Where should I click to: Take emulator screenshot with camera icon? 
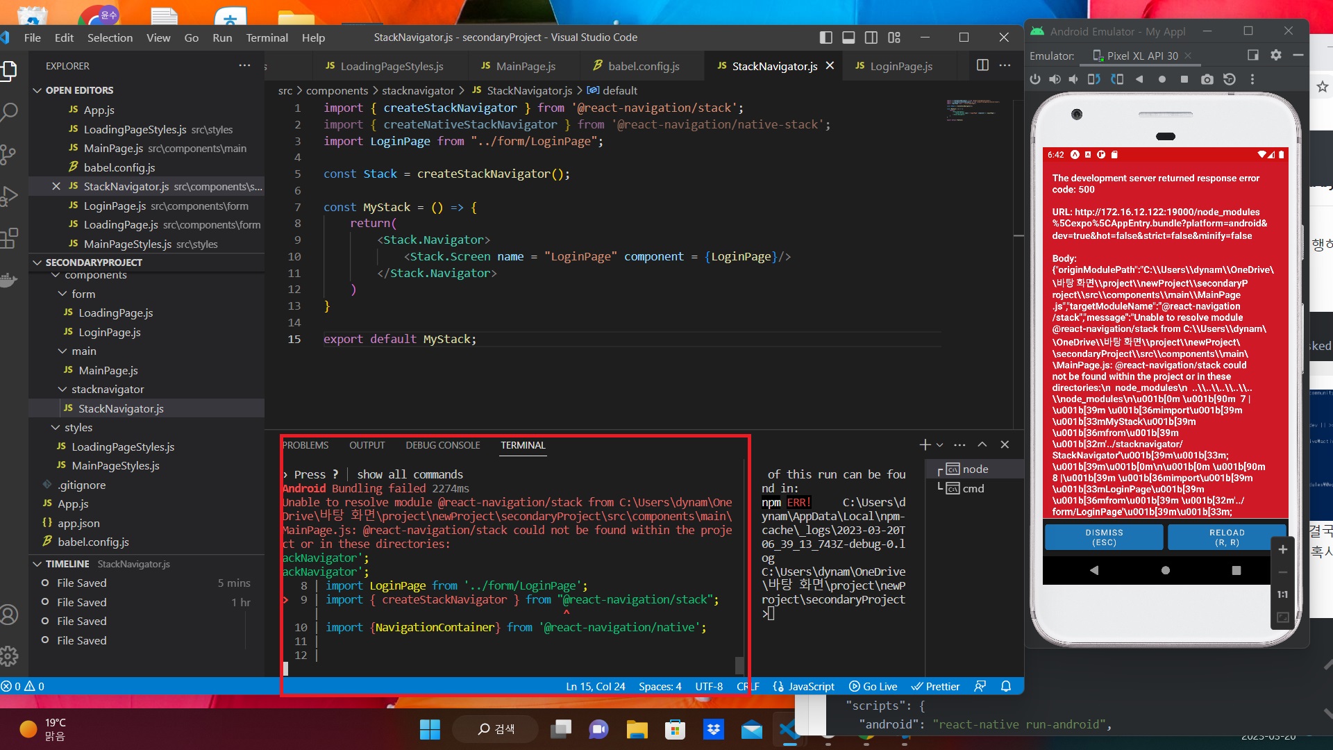coord(1207,79)
